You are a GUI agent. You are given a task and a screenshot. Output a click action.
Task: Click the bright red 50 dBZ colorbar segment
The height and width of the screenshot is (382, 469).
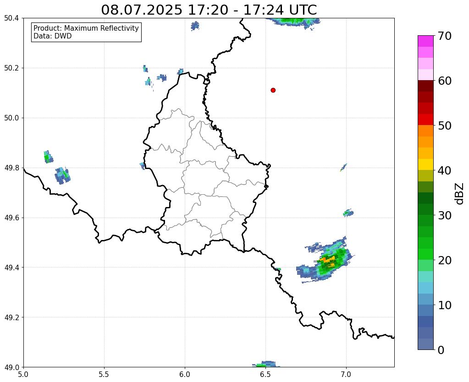[425, 120]
